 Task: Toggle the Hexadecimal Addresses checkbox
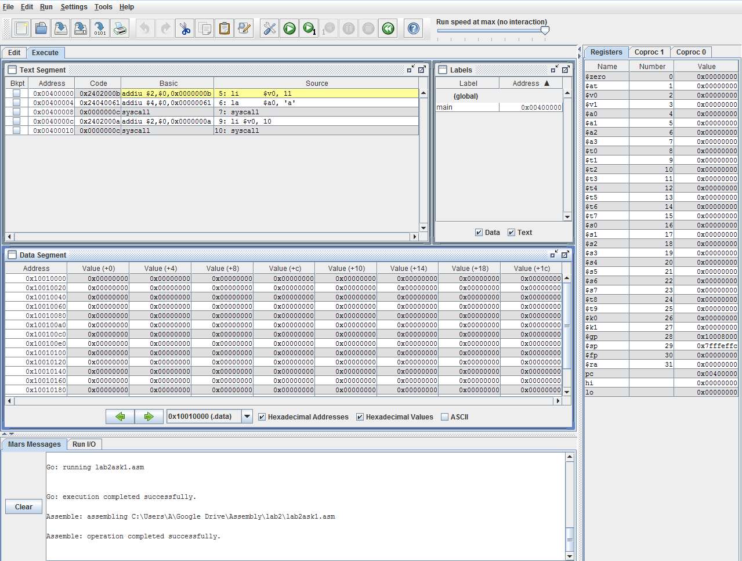(x=262, y=417)
